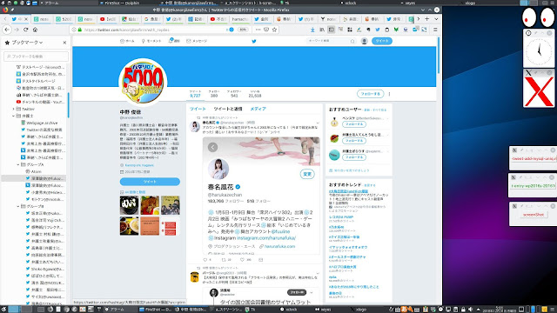The width and height of the screenshot is (557, 313).
Task: Switch to the メディア tab
Action: point(258,109)
